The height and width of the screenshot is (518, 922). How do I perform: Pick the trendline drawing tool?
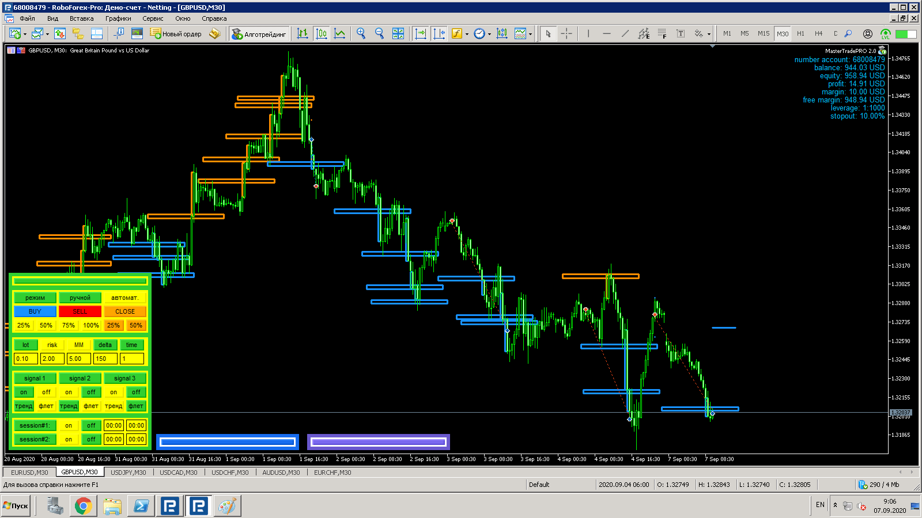[625, 34]
